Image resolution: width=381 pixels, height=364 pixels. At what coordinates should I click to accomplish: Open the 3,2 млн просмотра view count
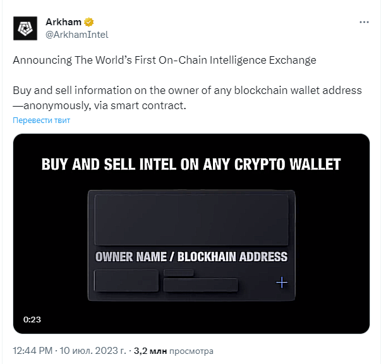(x=174, y=351)
